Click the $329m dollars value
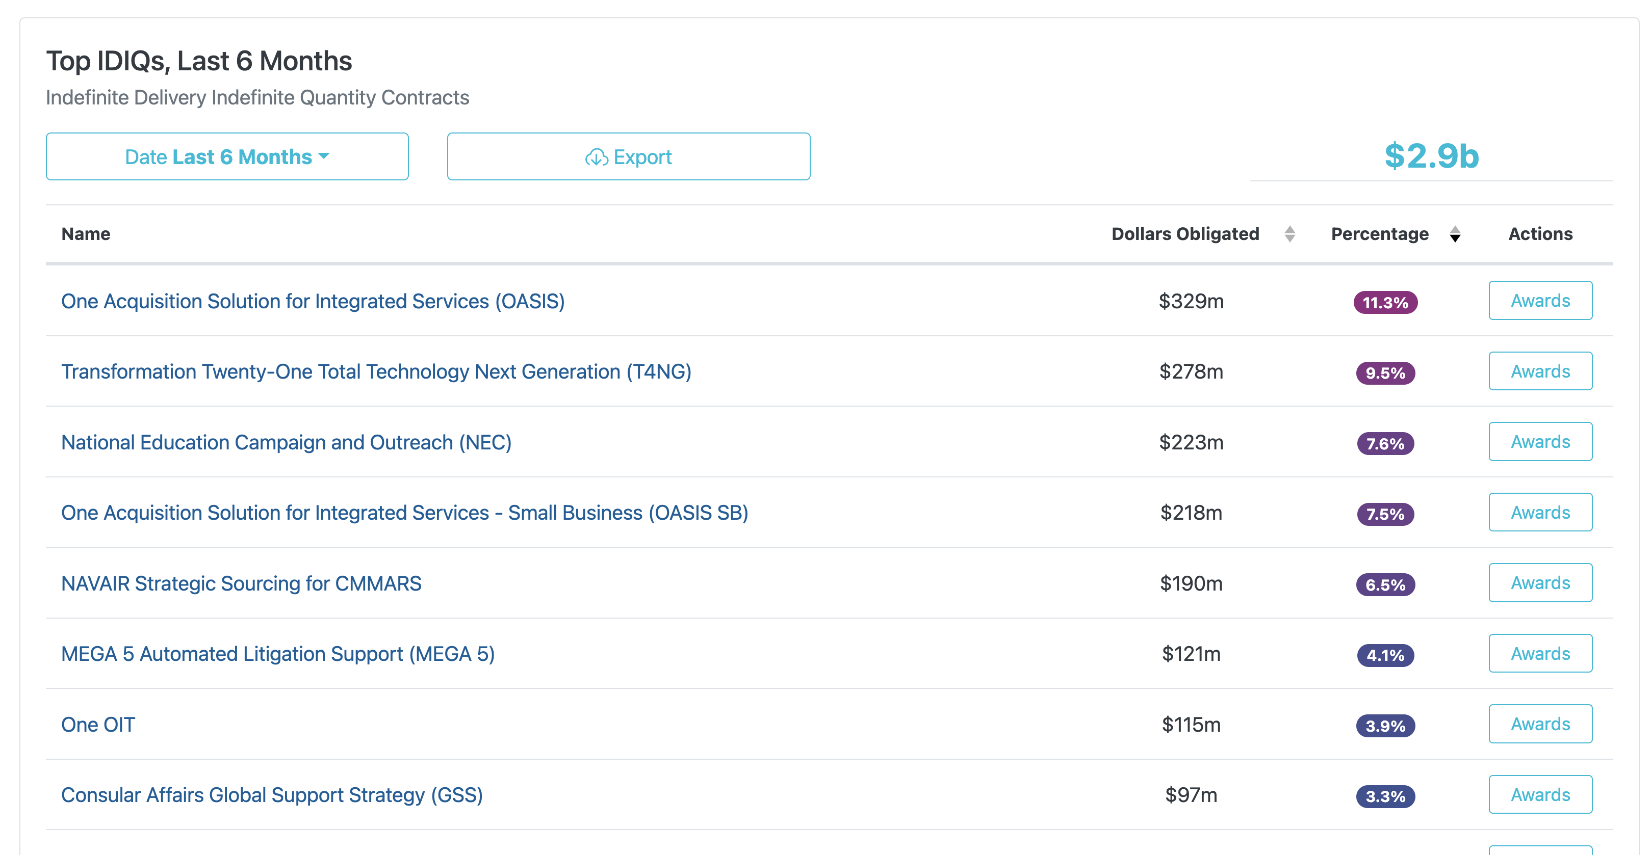Image resolution: width=1651 pixels, height=855 pixels. [1191, 301]
